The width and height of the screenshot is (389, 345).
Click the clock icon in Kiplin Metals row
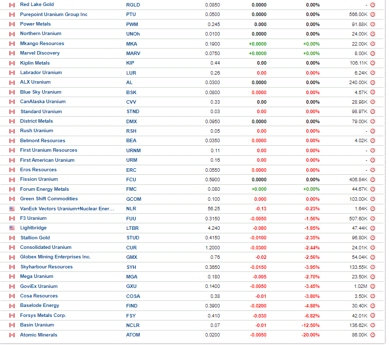pyautogui.click(x=372, y=63)
